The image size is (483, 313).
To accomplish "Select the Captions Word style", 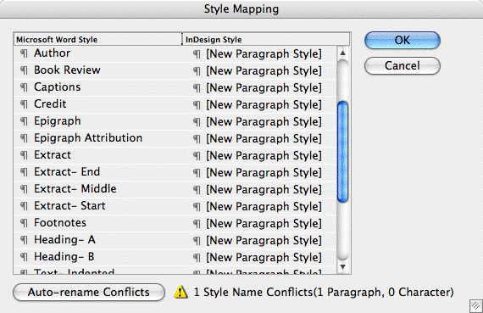I will tap(58, 87).
